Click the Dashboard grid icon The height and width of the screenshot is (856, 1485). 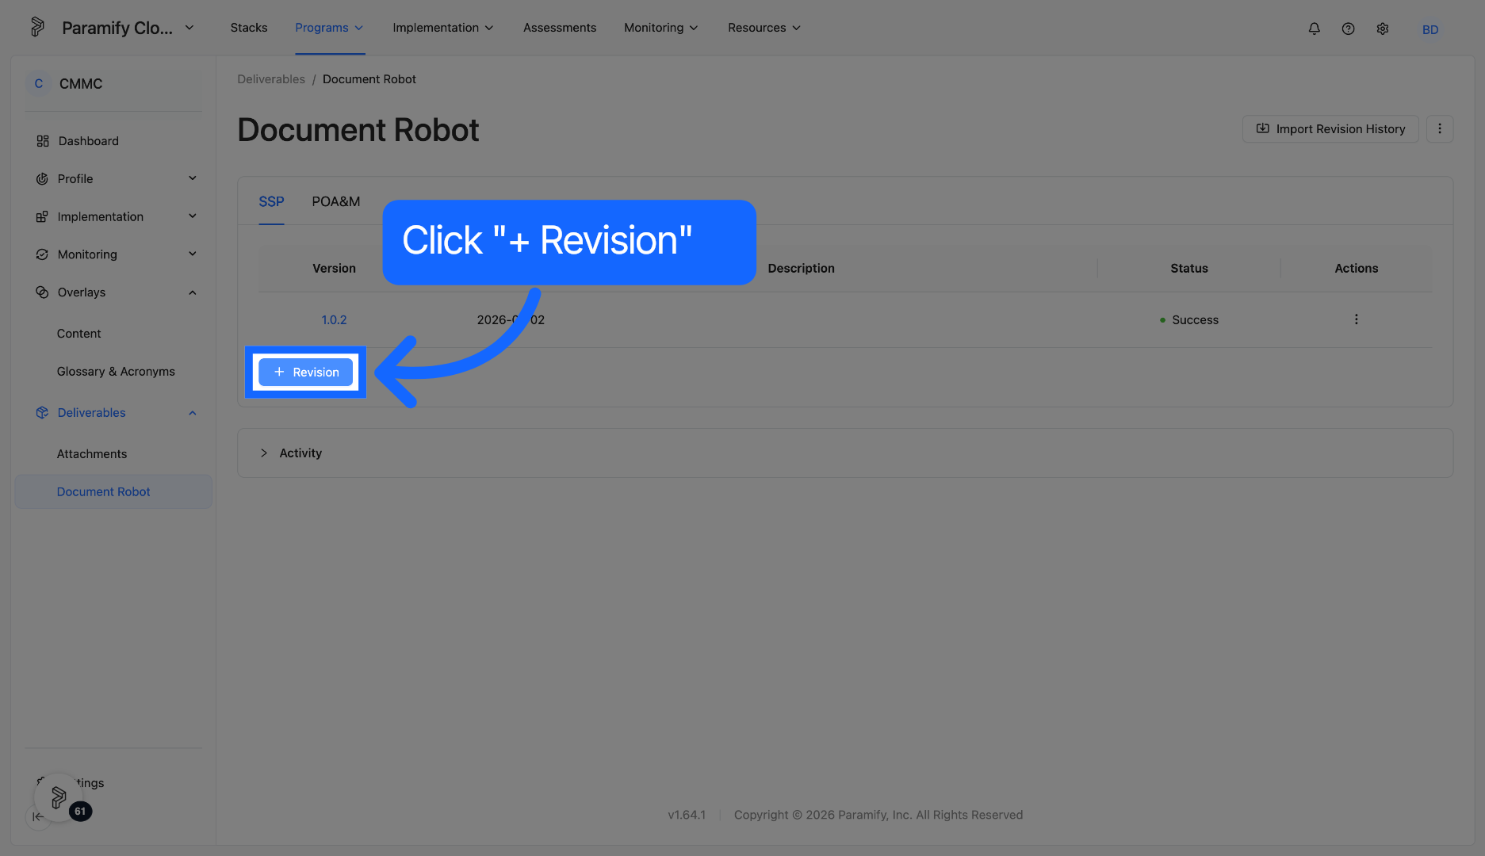[43, 141]
